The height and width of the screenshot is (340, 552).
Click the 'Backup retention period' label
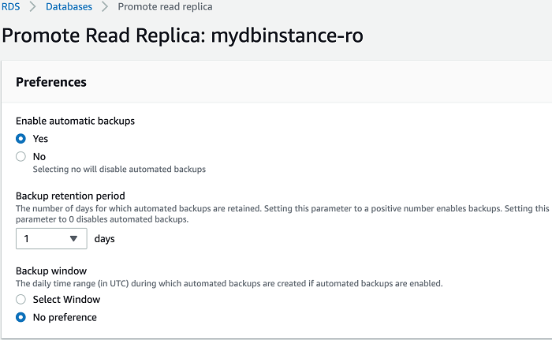click(70, 196)
